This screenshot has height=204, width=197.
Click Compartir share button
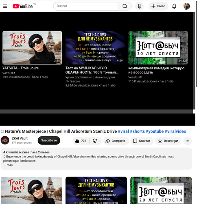tap(116, 141)
